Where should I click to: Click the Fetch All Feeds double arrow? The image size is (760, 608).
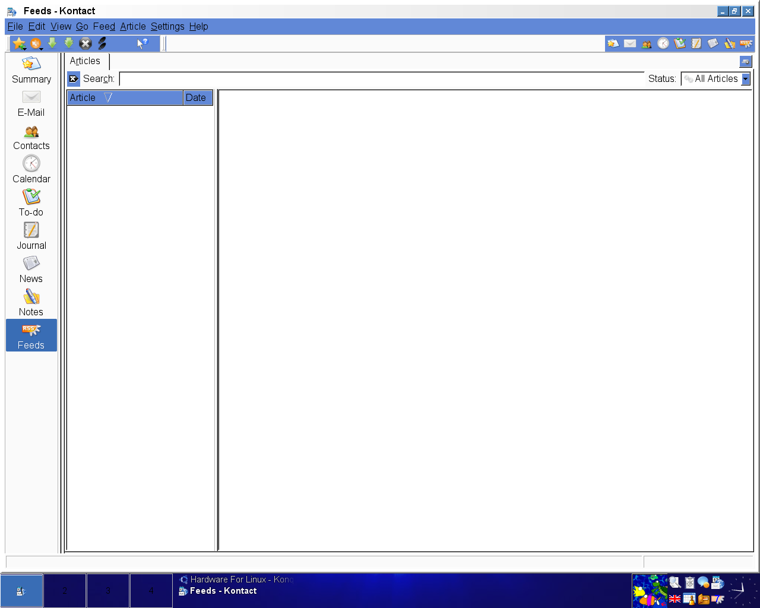pyautogui.click(x=69, y=43)
